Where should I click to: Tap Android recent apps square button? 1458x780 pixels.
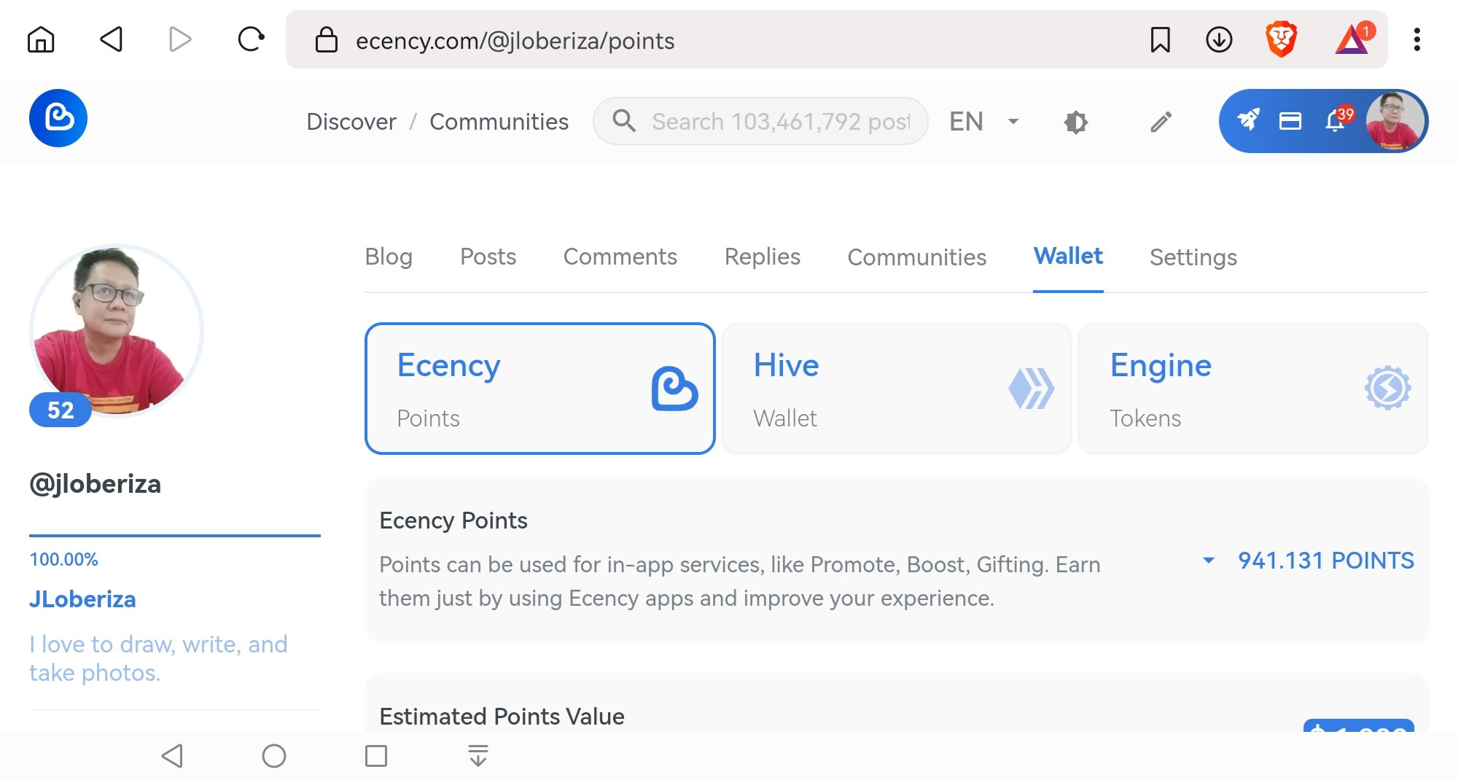376,756
